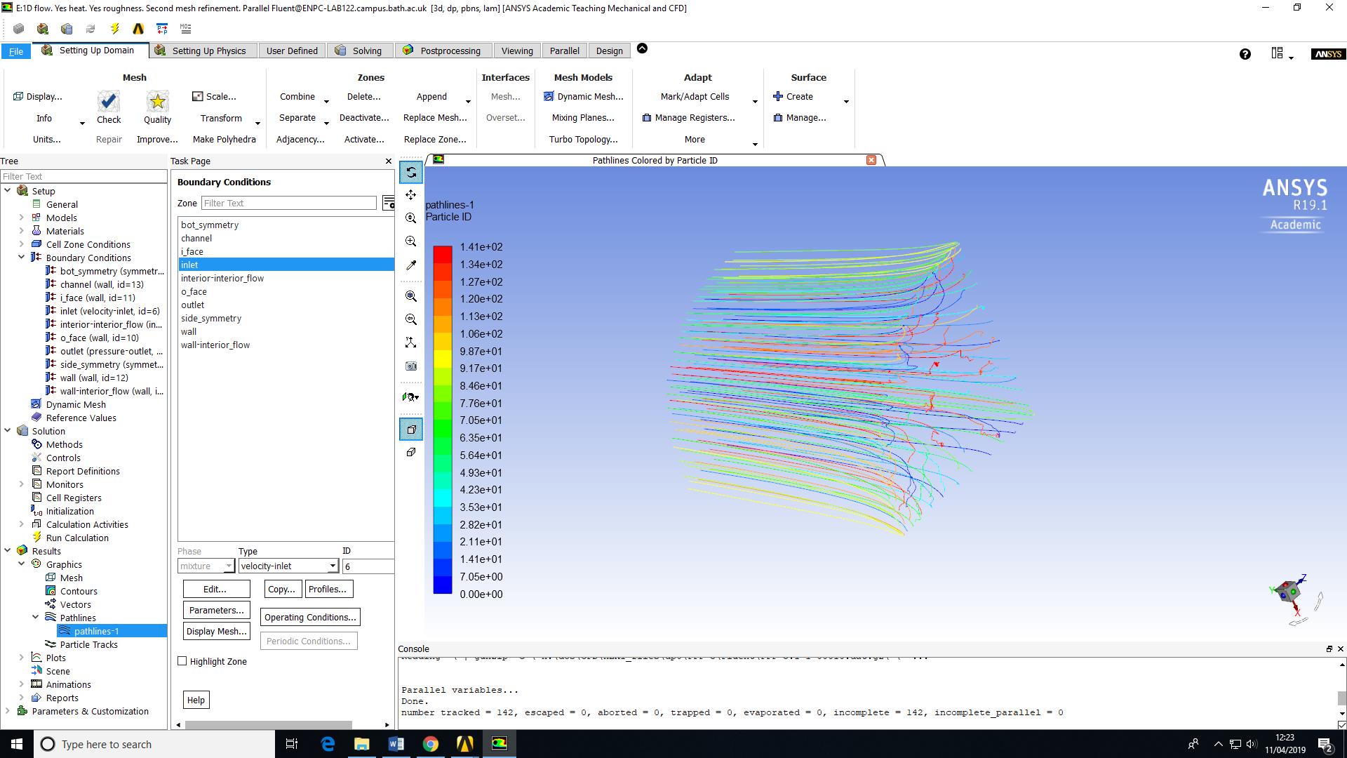Select the pan view tool
This screenshot has height=758, width=1347.
pos(411,194)
